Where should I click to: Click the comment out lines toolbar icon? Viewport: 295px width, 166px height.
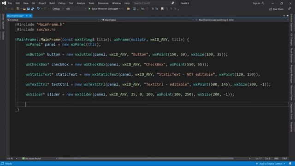153,9
